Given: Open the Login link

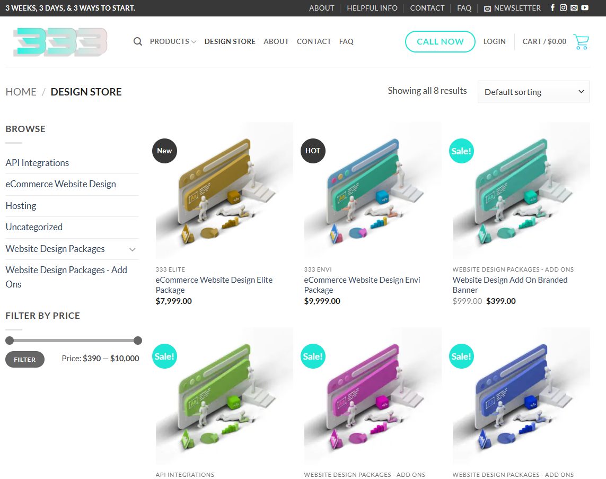Looking at the screenshot, I should (x=494, y=41).
